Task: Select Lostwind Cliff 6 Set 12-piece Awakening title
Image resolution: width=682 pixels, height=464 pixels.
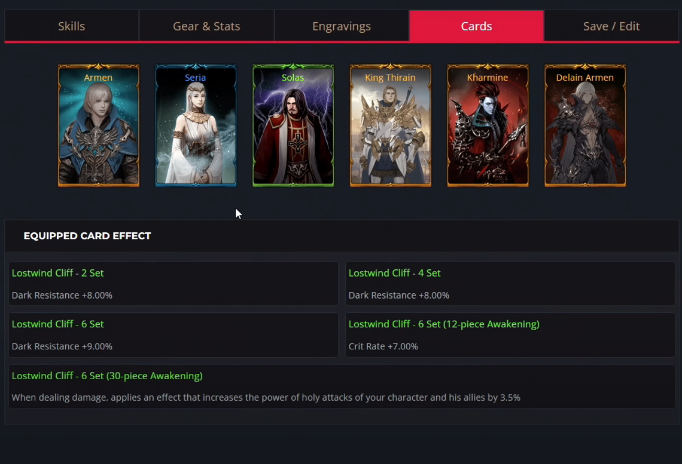Action: pyautogui.click(x=444, y=324)
